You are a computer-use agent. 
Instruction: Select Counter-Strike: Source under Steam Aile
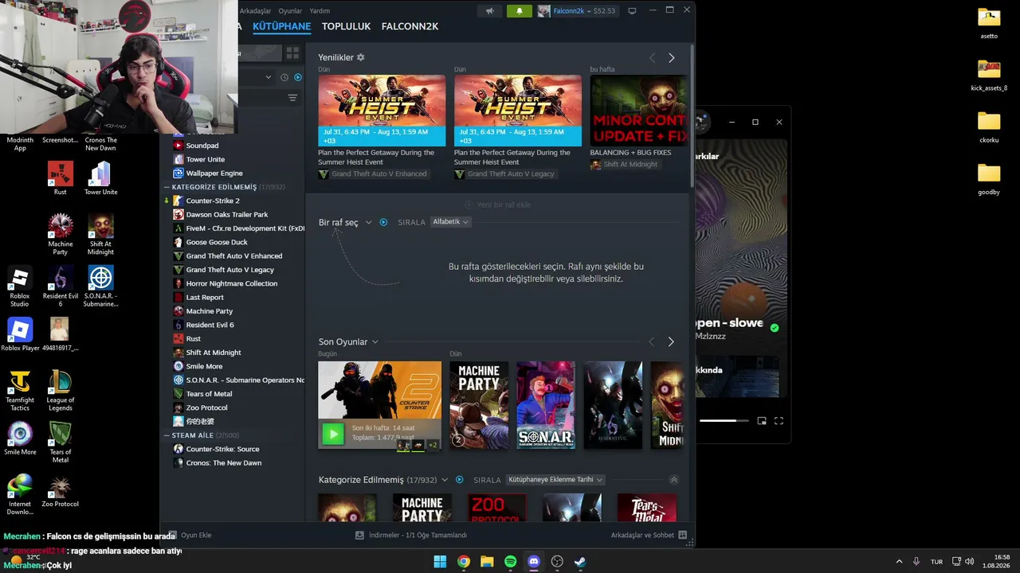tap(222, 449)
